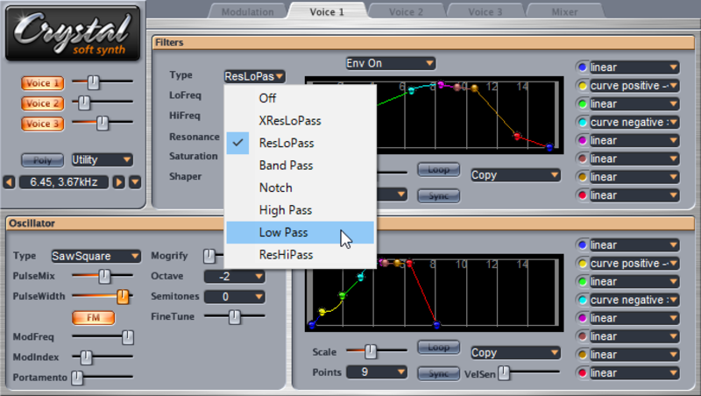Open filter curve dropdown beside the blue dot
The image size is (701, 396).
pos(634,67)
